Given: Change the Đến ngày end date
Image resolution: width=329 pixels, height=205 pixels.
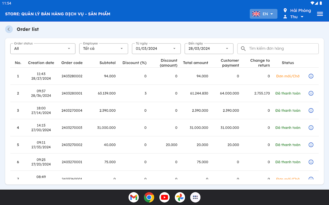Looking at the screenshot, I should 209,49.
